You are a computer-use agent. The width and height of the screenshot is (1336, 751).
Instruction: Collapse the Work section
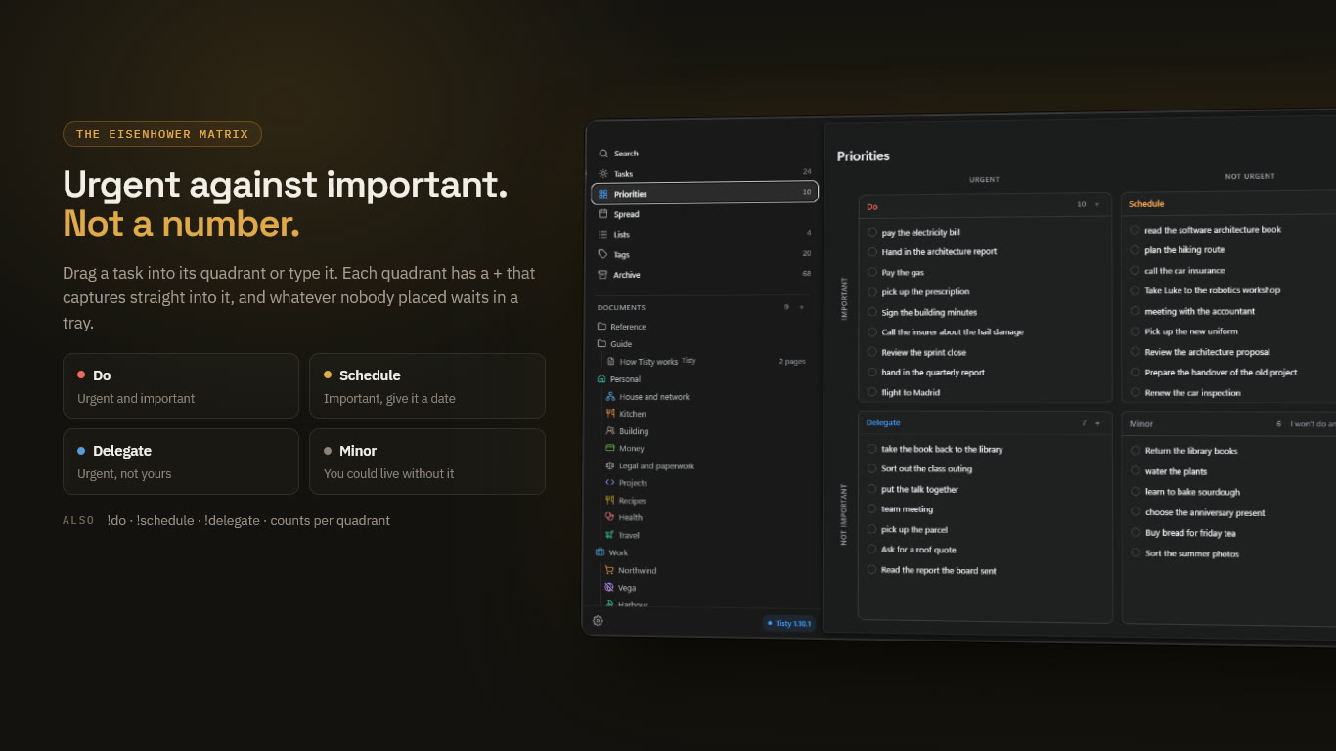tap(612, 552)
